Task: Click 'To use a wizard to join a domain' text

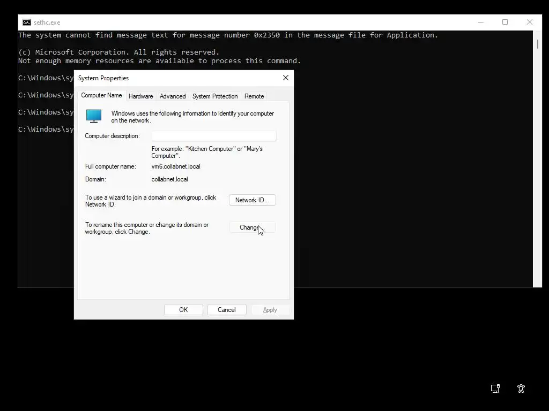Action: (x=151, y=201)
